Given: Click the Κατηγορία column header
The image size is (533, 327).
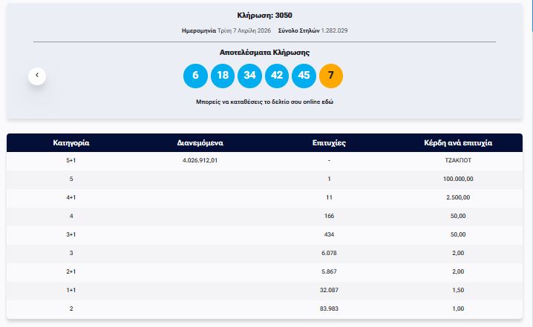Looking at the screenshot, I should pyautogui.click(x=71, y=142).
